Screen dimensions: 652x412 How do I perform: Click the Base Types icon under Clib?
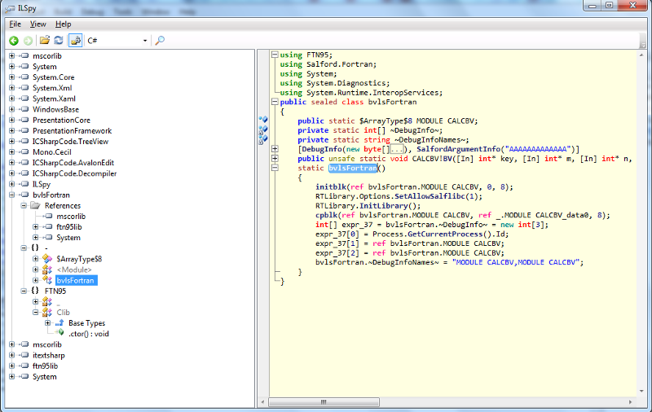[x=59, y=323]
